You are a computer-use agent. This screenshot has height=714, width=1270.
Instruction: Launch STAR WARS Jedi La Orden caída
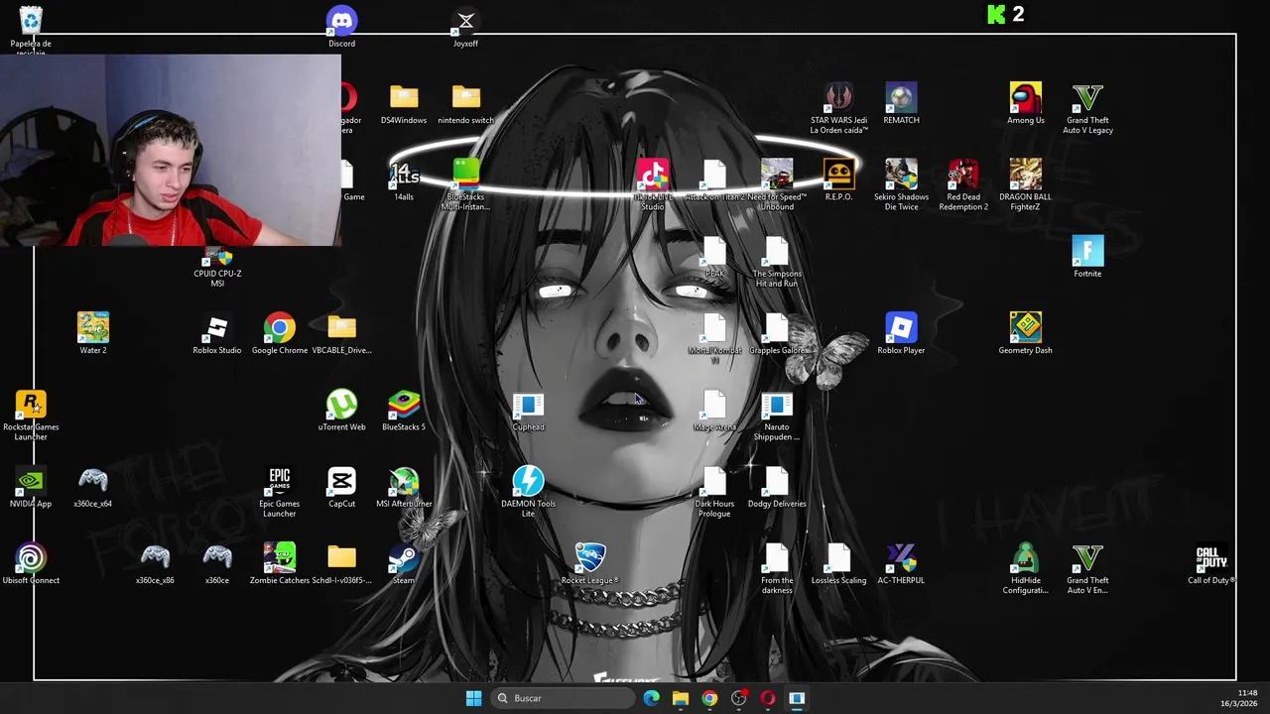click(838, 108)
